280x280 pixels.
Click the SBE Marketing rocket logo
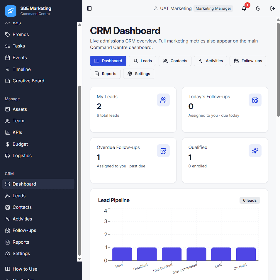(11, 11)
